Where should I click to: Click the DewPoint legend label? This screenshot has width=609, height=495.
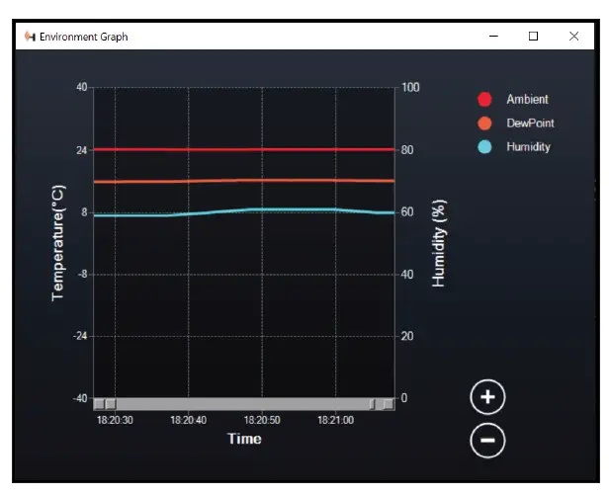pyautogui.click(x=530, y=124)
